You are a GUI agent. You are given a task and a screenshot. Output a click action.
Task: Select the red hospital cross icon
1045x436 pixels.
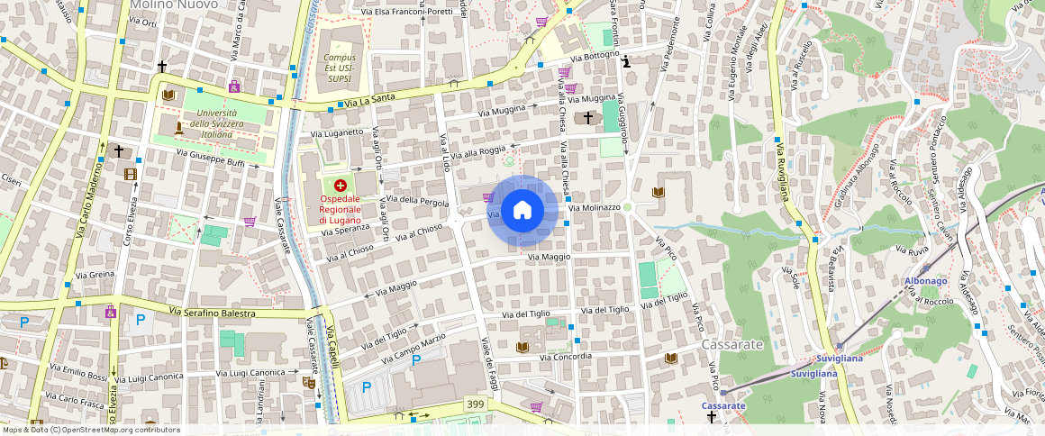coord(340,185)
